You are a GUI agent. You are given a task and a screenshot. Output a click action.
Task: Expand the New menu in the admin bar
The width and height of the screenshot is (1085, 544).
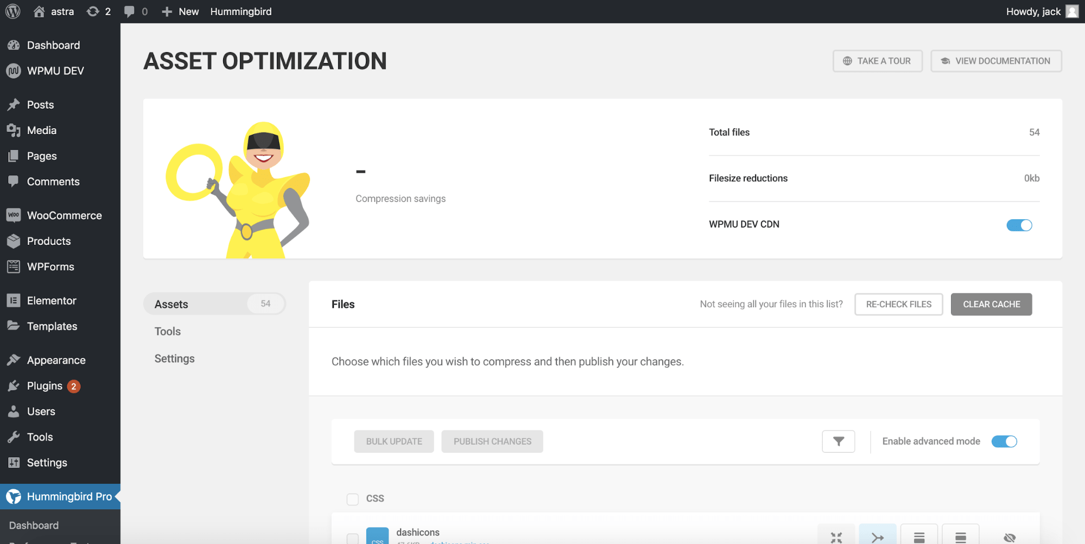(180, 11)
